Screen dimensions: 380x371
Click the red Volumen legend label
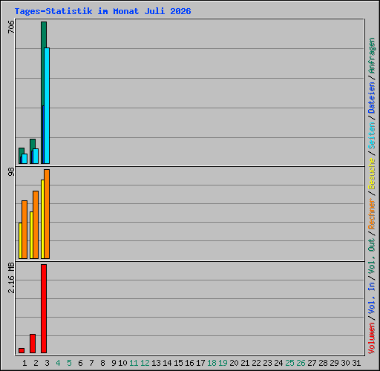pyautogui.click(x=372, y=338)
